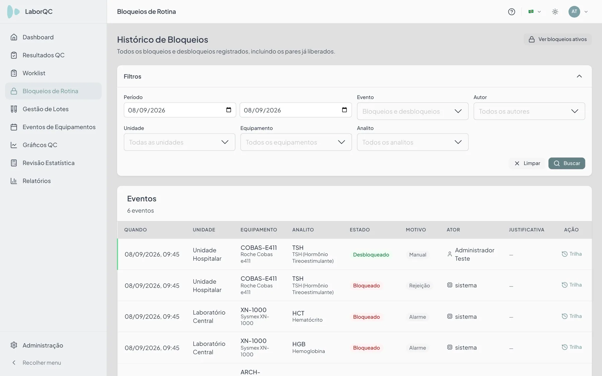Open the Evento dropdown
Image resolution: width=602 pixels, height=376 pixels.
pos(412,111)
